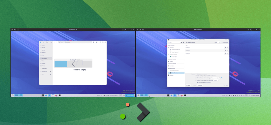Open Network in the Files sidebar

46,53
